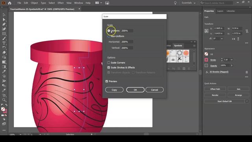
Task: Open the Window menu
Action: (x=78, y=3)
